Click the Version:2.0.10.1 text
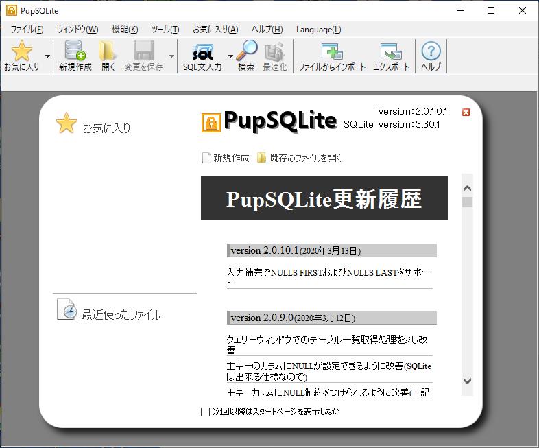The width and height of the screenshot is (539, 448). 413,111
